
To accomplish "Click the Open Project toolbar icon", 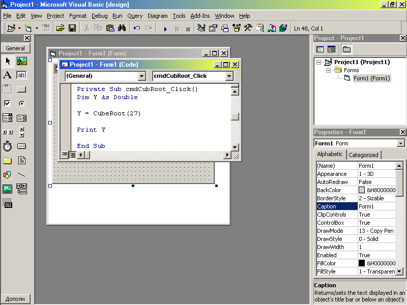I will pyautogui.click(x=60, y=28).
